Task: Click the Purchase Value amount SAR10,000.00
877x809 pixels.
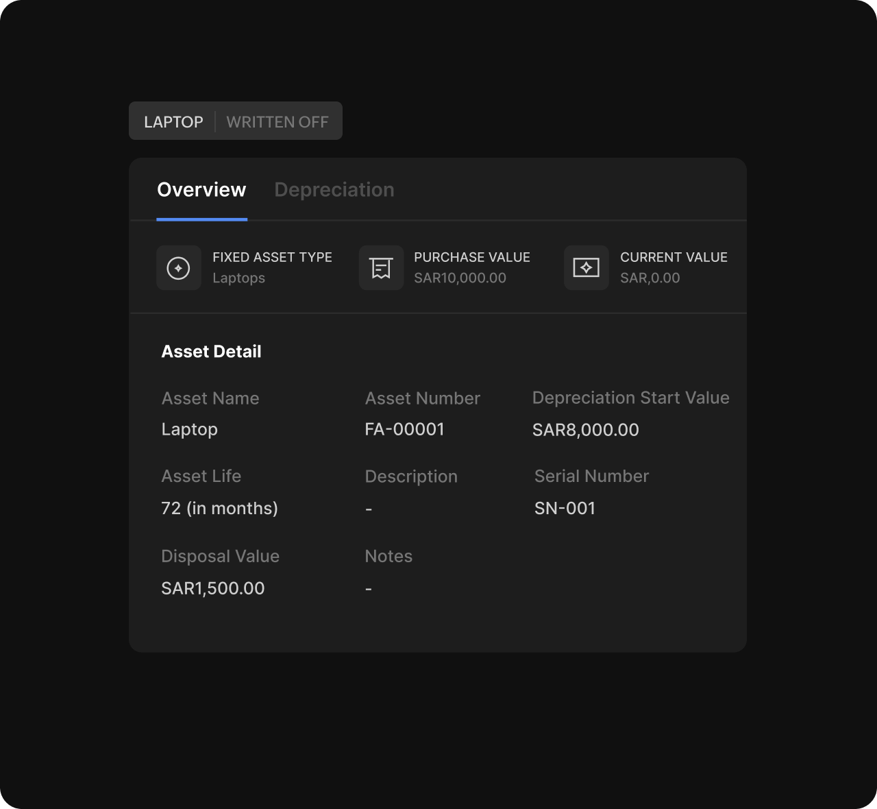Action: click(x=460, y=278)
